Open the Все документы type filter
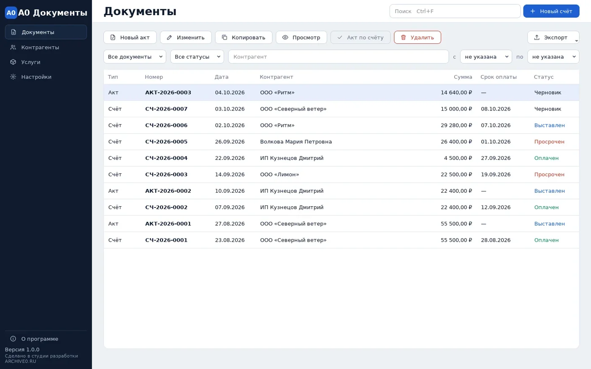Viewport: 591px width, 369px height. 135,57
